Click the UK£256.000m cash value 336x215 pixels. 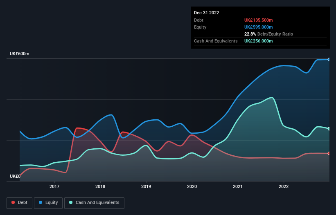tap(258, 41)
